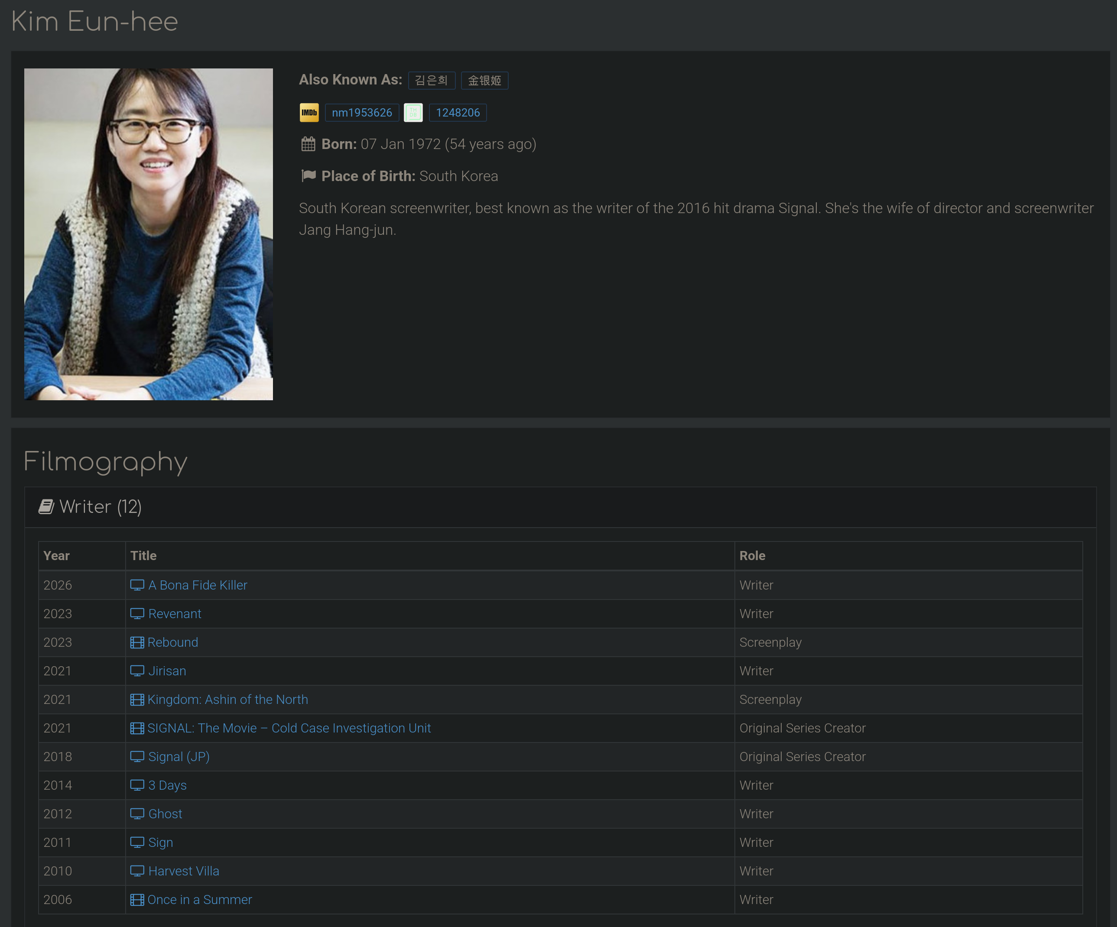
Task: Open the 3 Days title link
Action: 168,785
